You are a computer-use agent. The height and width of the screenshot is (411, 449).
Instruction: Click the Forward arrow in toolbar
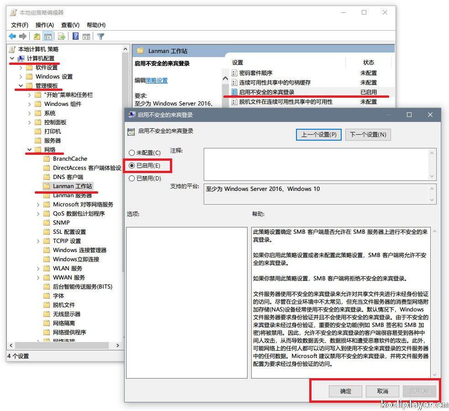[22, 37]
